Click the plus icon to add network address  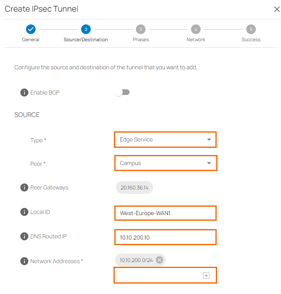tap(206, 276)
